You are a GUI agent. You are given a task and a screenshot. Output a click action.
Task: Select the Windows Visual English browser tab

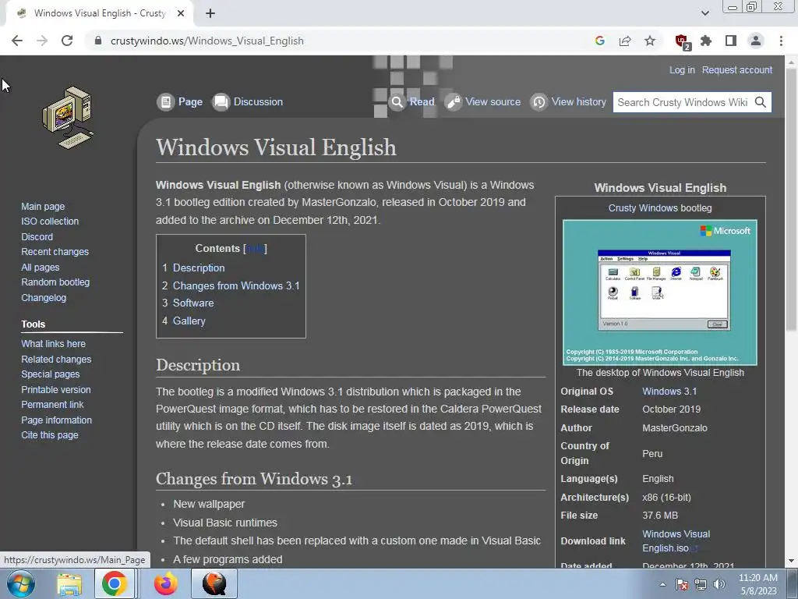(x=99, y=13)
